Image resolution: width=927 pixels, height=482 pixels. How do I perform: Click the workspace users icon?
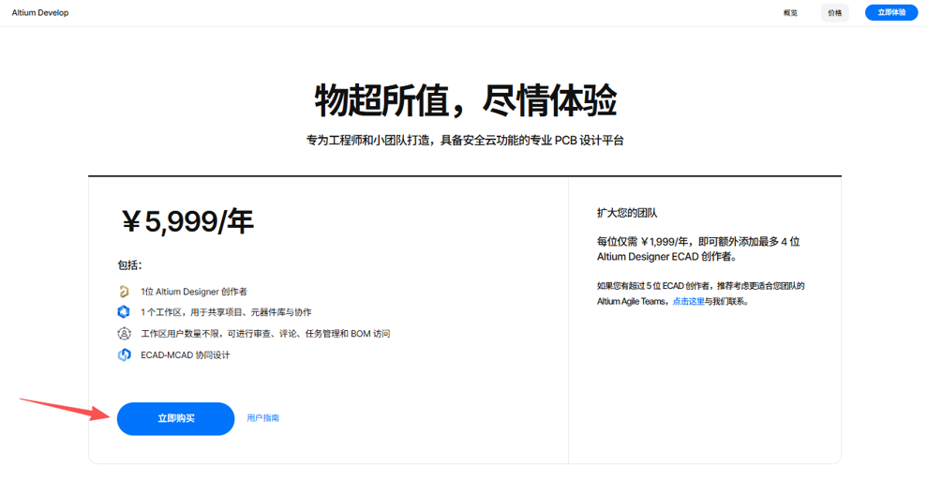click(x=124, y=334)
